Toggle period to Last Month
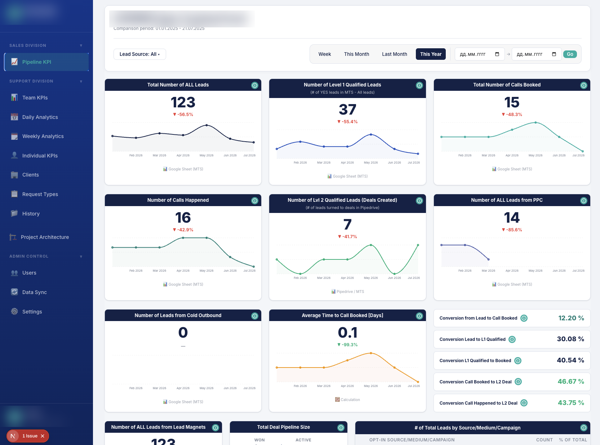Viewport: 600px width, 445px height. (x=395, y=54)
